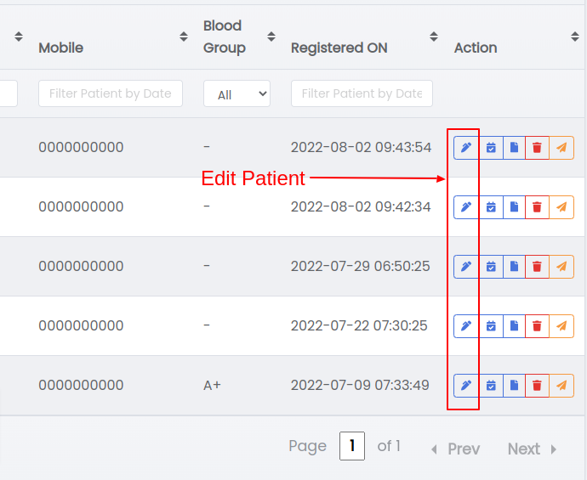Open document icon for 2022-07-29 patient

[x=514, y=267]
